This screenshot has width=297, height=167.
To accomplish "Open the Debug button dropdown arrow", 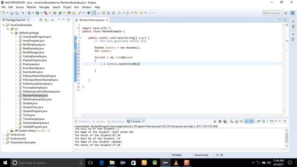I will (x=33, y=13).
